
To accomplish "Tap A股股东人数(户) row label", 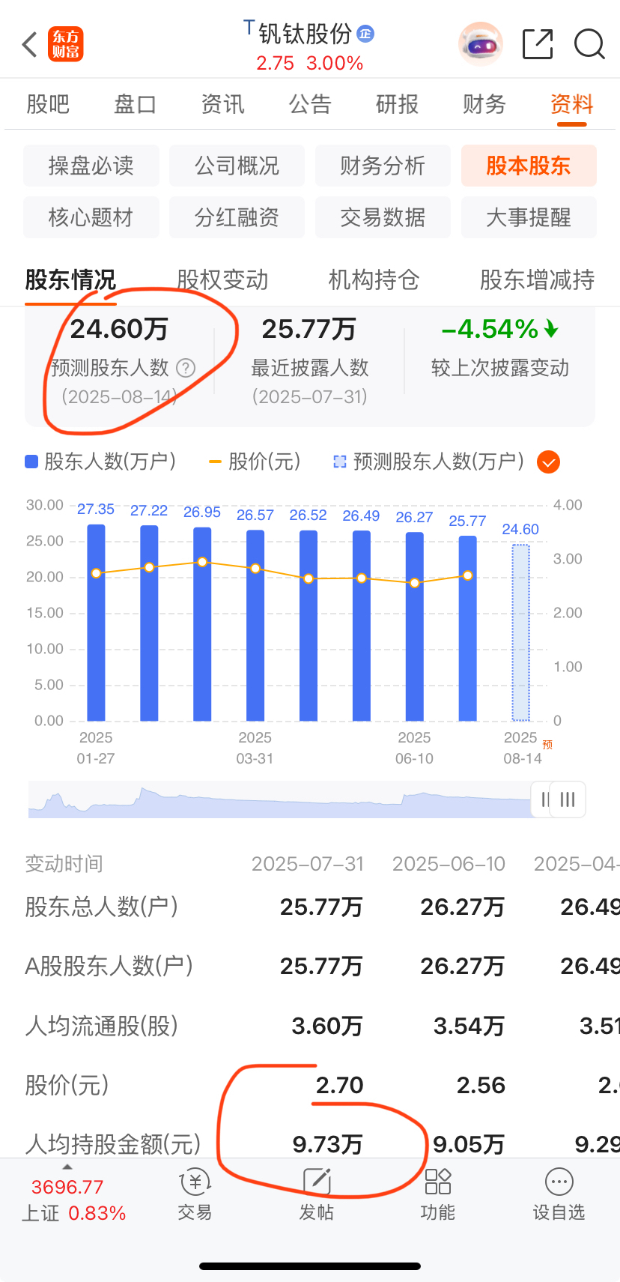I will [x=109, y=966].
